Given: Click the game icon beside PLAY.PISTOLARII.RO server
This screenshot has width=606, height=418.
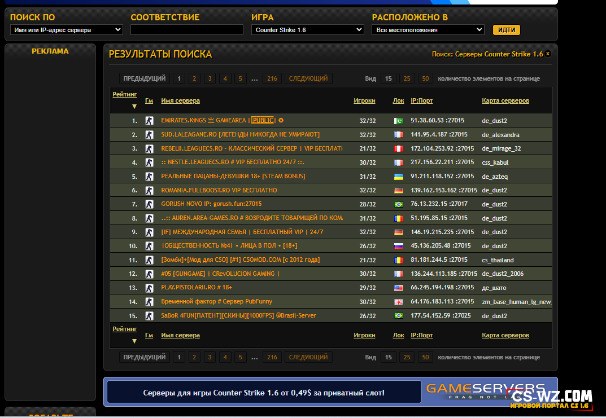Looking at the screenshot, I should (149, 288).
